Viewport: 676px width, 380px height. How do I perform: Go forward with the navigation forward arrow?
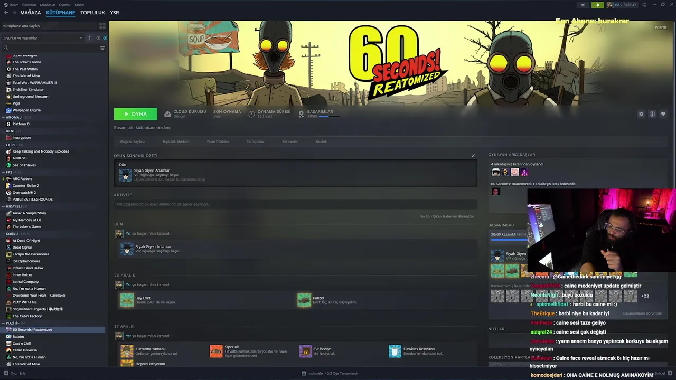(x=14, y=12)
